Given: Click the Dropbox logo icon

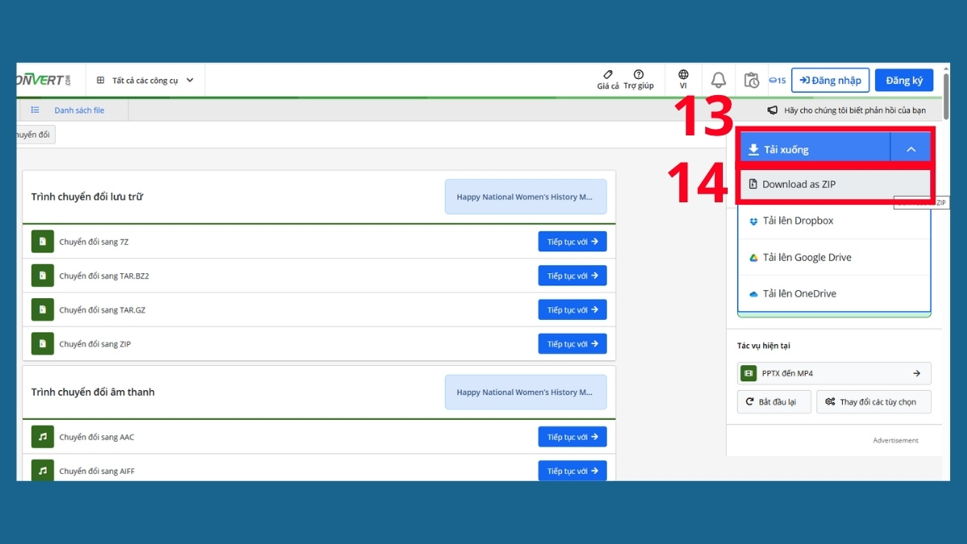Looking at the screenshot, I should 753,221.
